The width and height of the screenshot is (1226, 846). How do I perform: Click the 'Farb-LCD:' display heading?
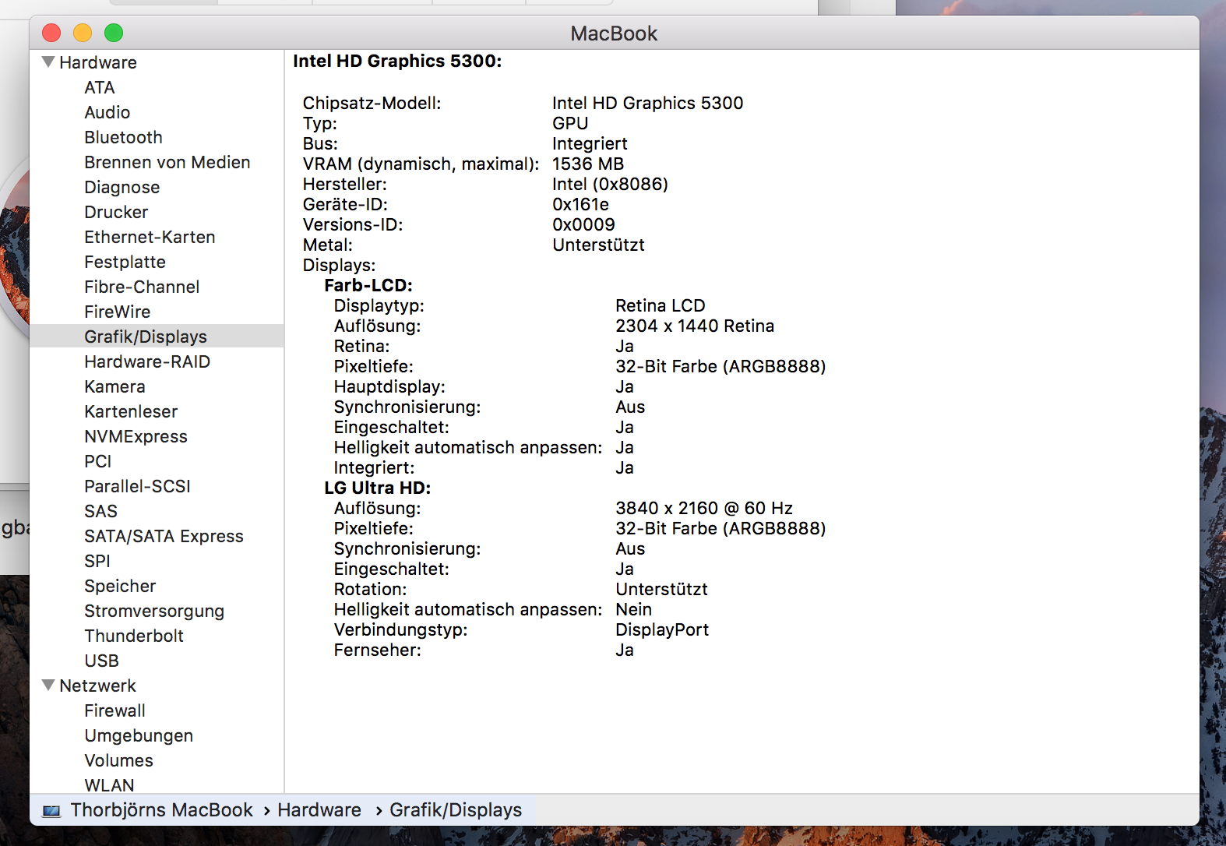click(368, 285)
